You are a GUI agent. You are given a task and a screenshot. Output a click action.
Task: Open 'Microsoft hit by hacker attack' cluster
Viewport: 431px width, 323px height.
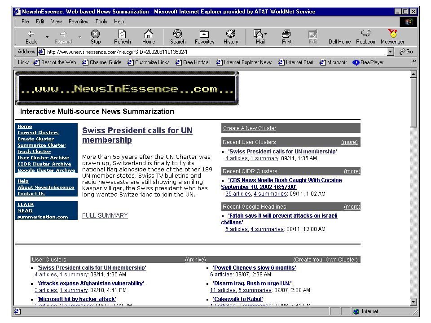point(77,299)
